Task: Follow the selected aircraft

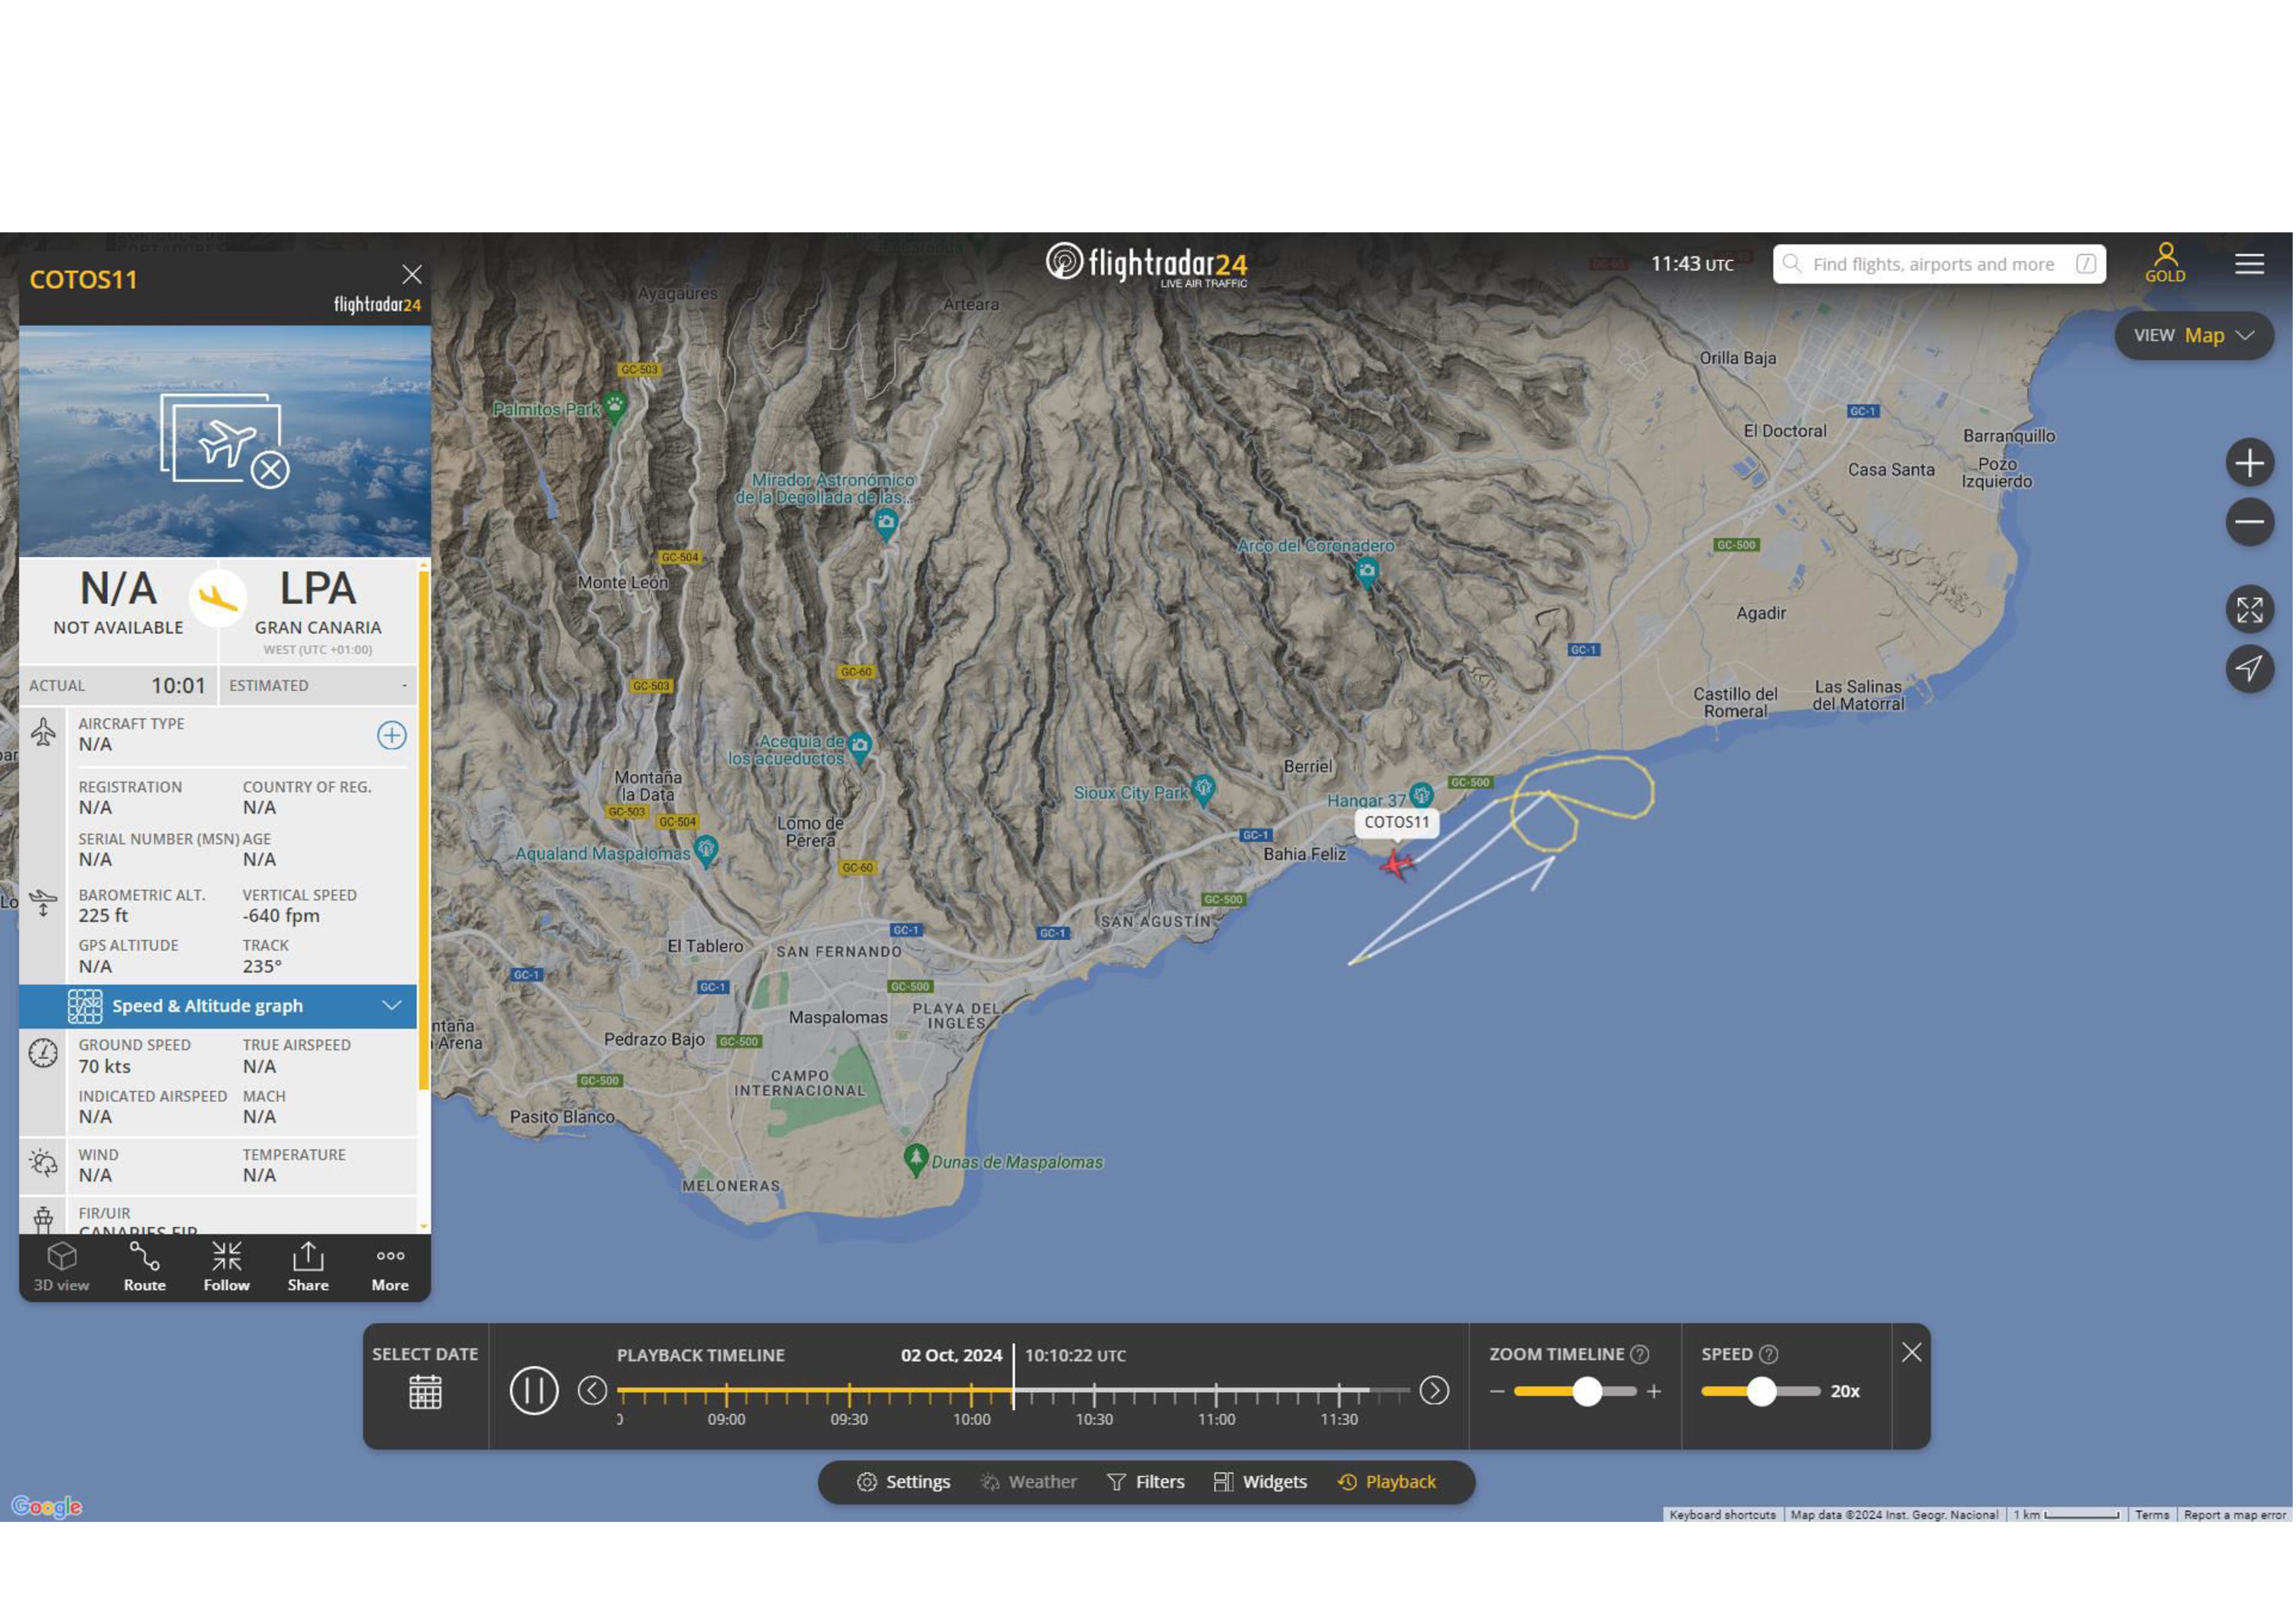Action: coord(227,1268)
